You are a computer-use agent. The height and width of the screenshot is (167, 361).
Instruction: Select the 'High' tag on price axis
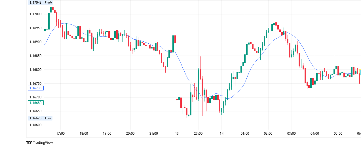pyautogui.click(x=48, y=2)
